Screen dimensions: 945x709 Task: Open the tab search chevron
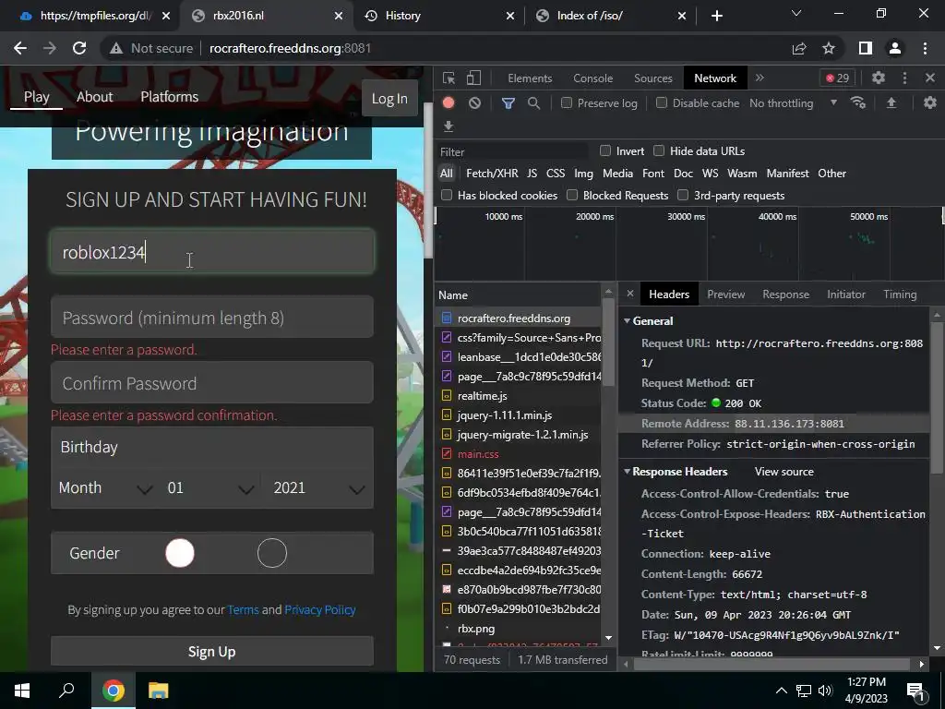point(796,13)
